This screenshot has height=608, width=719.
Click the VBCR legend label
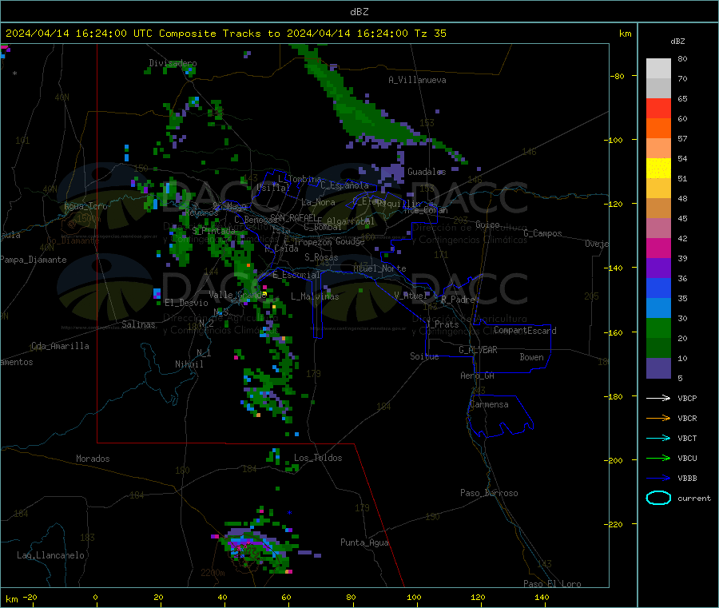pos(687,418)
